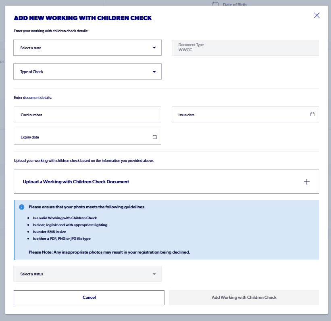The image size is (331, 321).
Task: Click the Document Type WWCC field
Action: tap(245, 48)
